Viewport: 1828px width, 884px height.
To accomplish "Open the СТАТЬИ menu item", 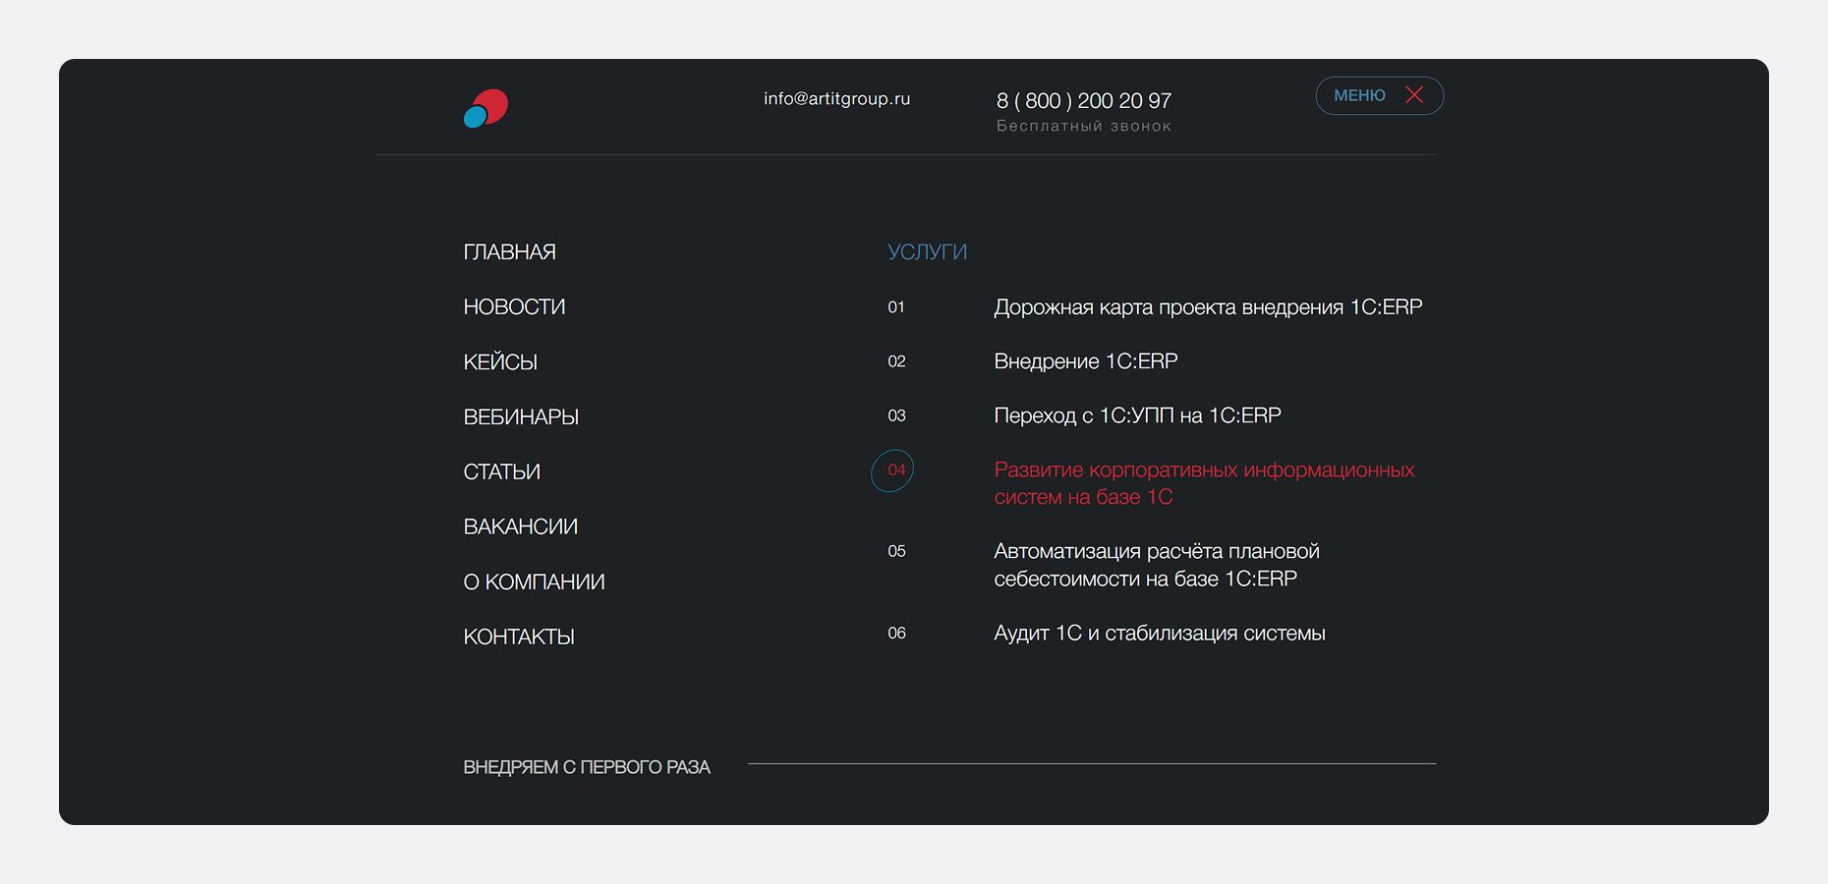I will pos(501,472).
